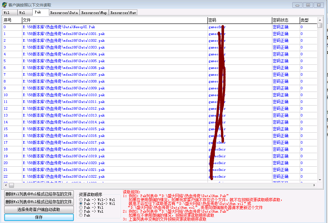Choose Pak -> Wzl -> Wil read order

[81, 204]
